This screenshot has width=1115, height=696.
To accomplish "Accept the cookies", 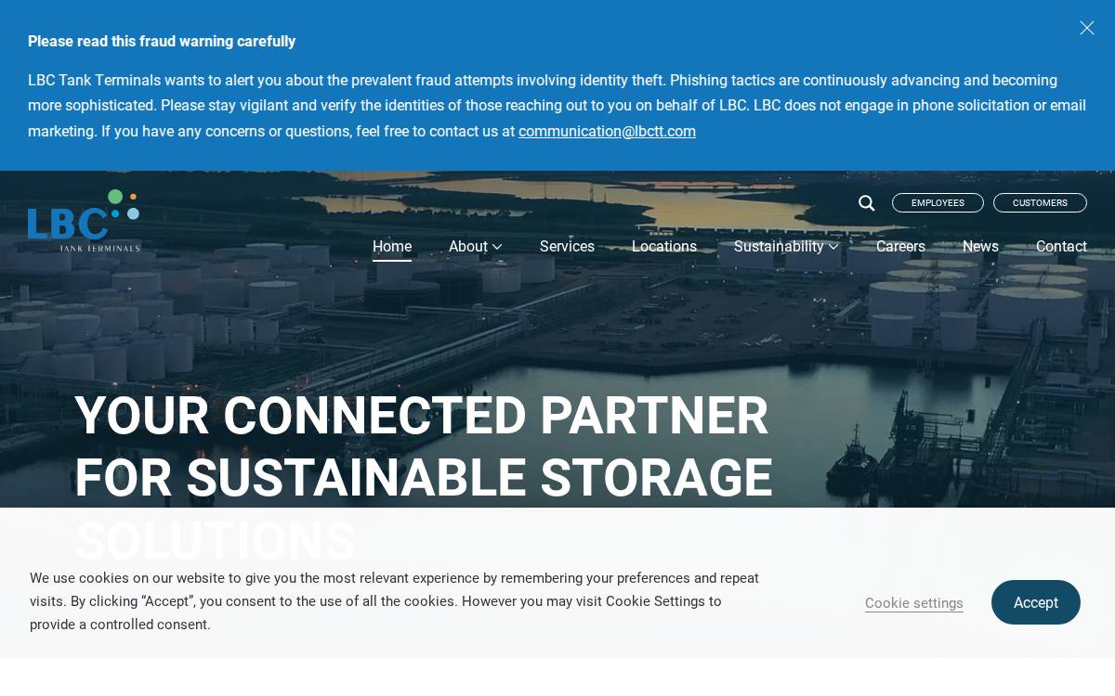I will tap(1036, 602).
